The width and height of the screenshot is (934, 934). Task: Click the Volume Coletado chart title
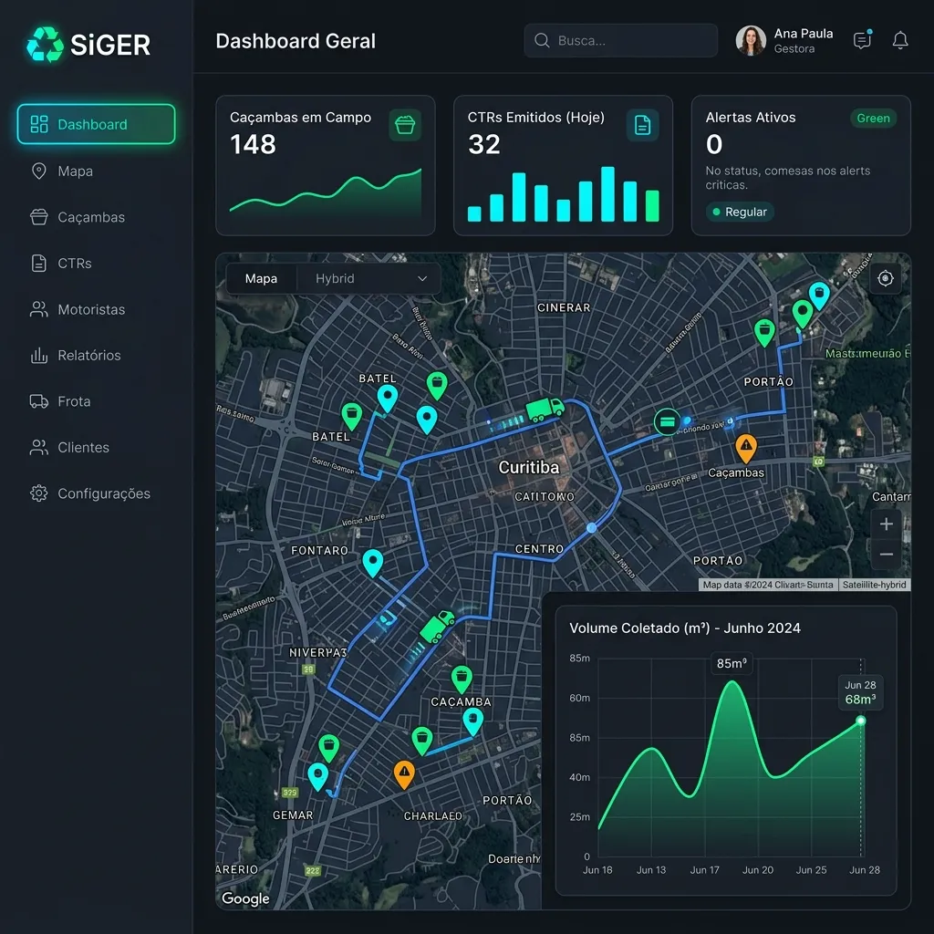pos(684,628)
